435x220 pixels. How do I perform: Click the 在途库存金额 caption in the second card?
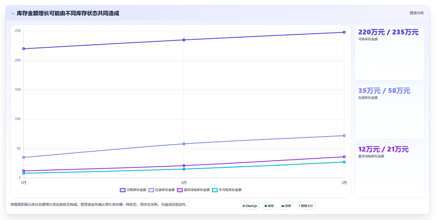click(x=368, y=98)
